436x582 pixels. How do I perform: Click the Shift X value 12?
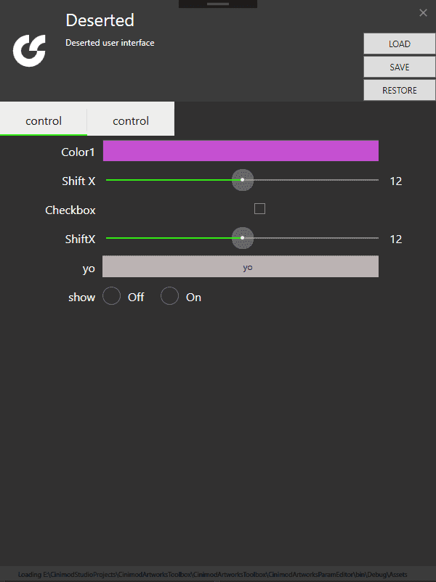tap(396, 181)
